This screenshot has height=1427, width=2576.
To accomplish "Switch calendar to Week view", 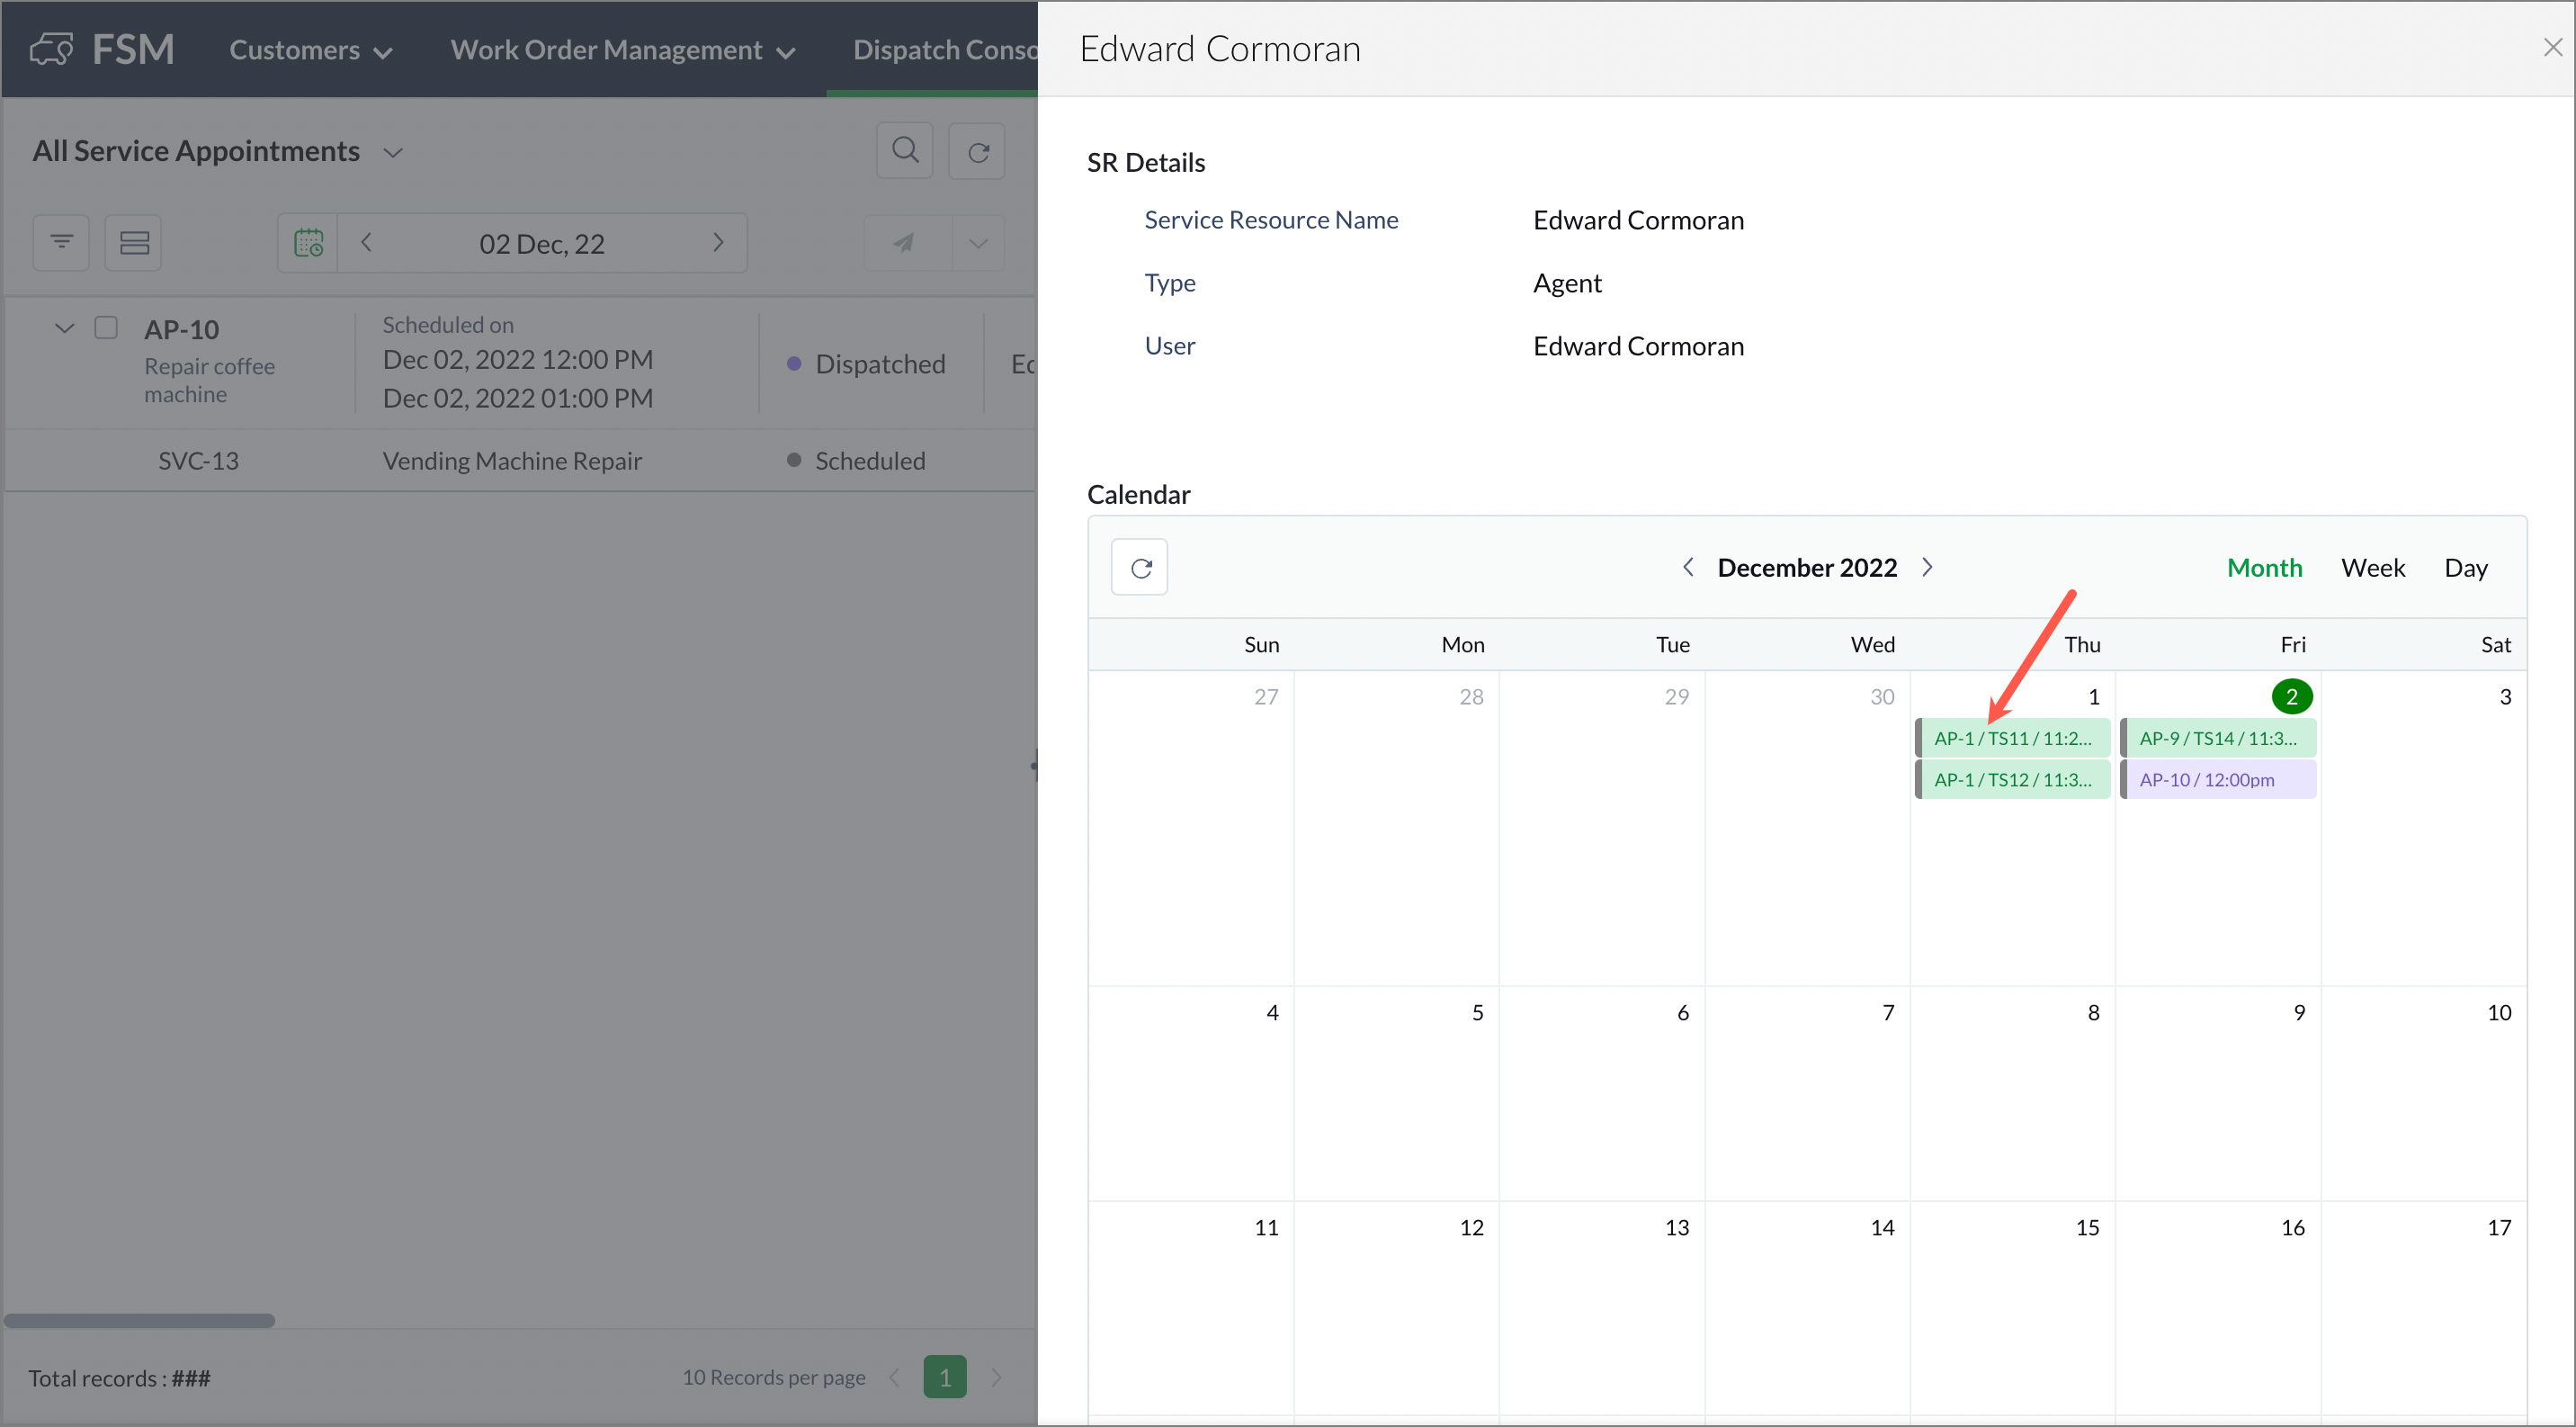I will pos(2372,567).
